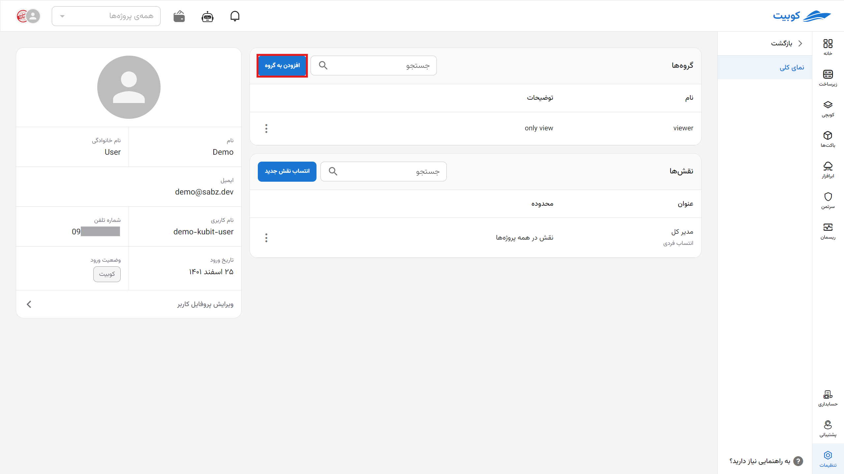
Task: Click the گروه‌ها section heading
Action: click(682, 66)
